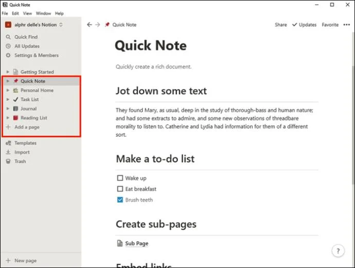Viewport: 355px width, 268px height.
Task: Click the forward navigation arrow
Action: (x=98, y=25)
